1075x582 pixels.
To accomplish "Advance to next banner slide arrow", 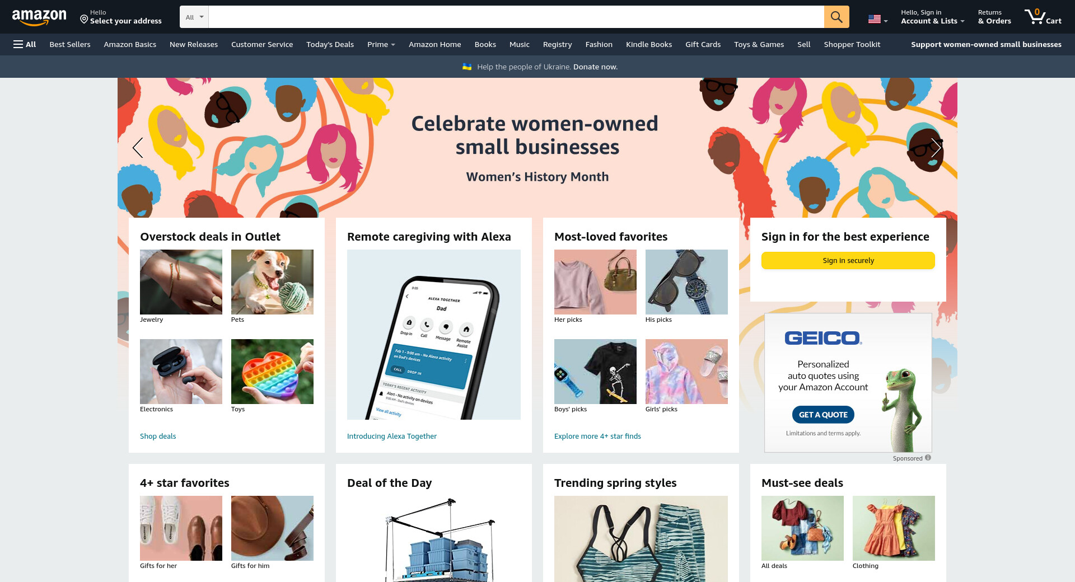I will pos(936,148).
